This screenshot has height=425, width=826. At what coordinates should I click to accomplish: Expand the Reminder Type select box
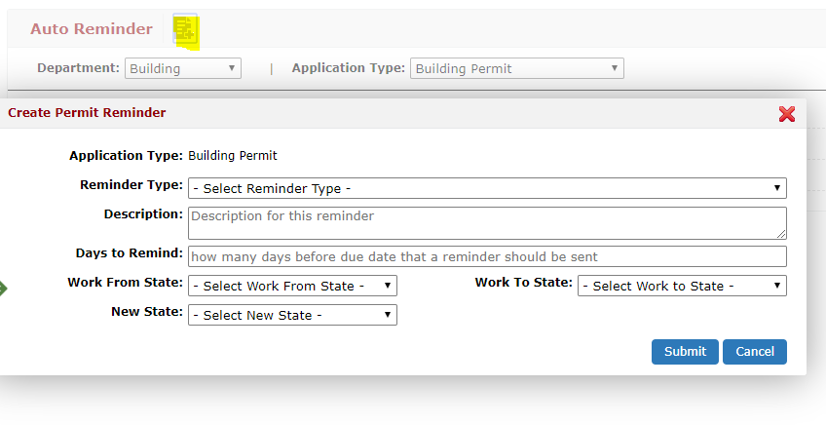pos(487,188)
